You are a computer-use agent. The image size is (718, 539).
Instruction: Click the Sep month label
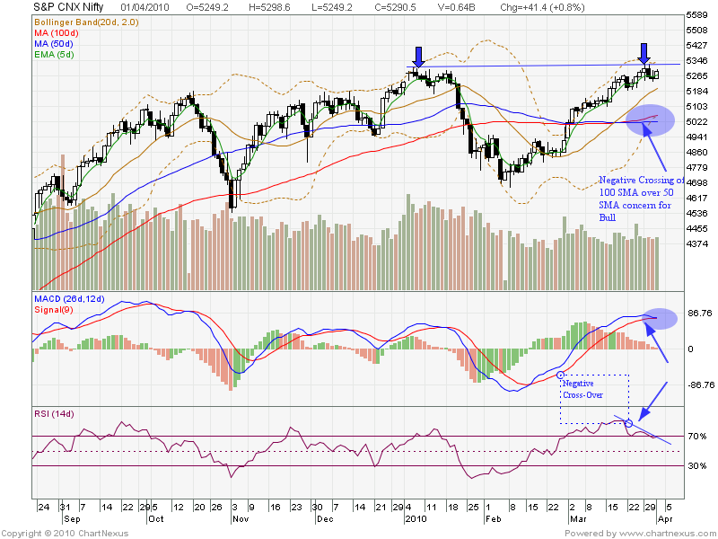[x=72, y=519]
